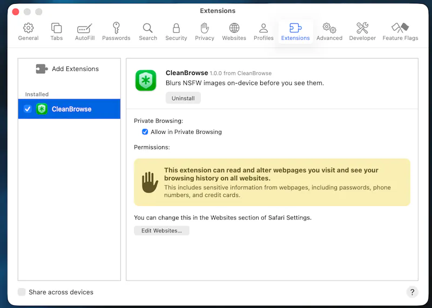Enable Share across devices checkbox
The width and height of the screenshot is (432, 308).
point(22,292)
